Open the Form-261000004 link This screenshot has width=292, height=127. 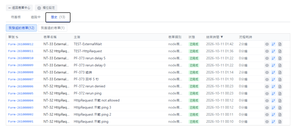(x=21, y=101)
